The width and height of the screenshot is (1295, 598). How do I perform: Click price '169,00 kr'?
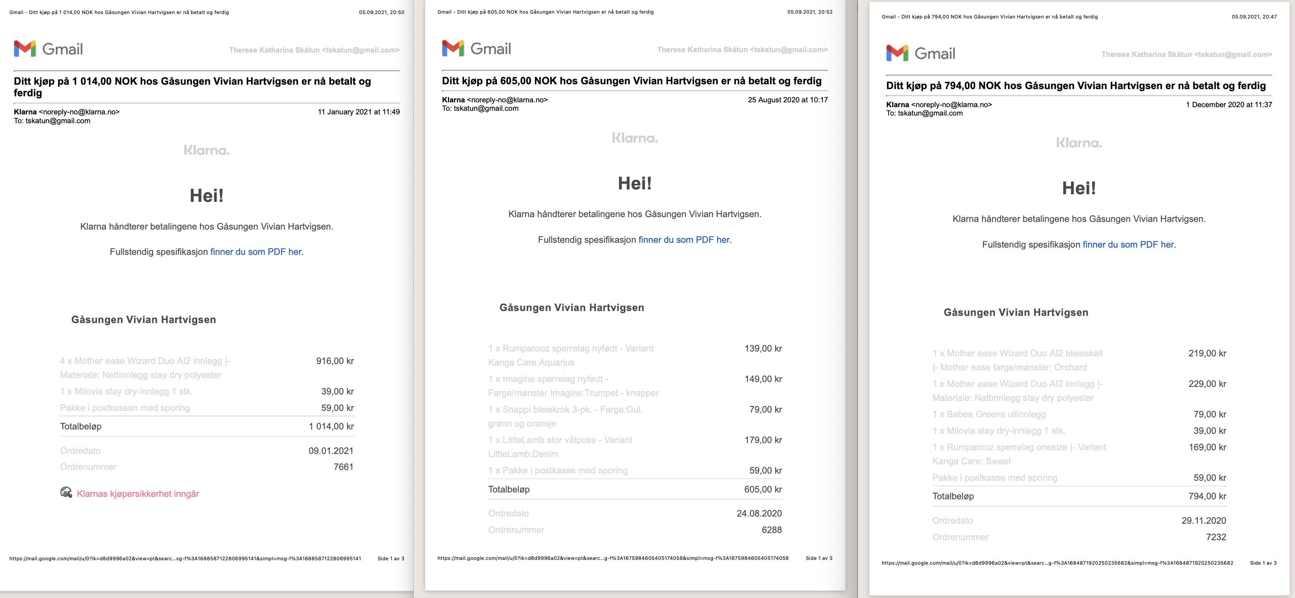pos(1207,447)
